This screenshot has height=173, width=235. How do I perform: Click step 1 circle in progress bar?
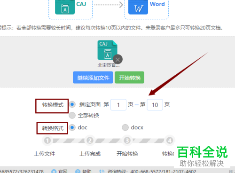pyautogui.click(x=47, y=141)
